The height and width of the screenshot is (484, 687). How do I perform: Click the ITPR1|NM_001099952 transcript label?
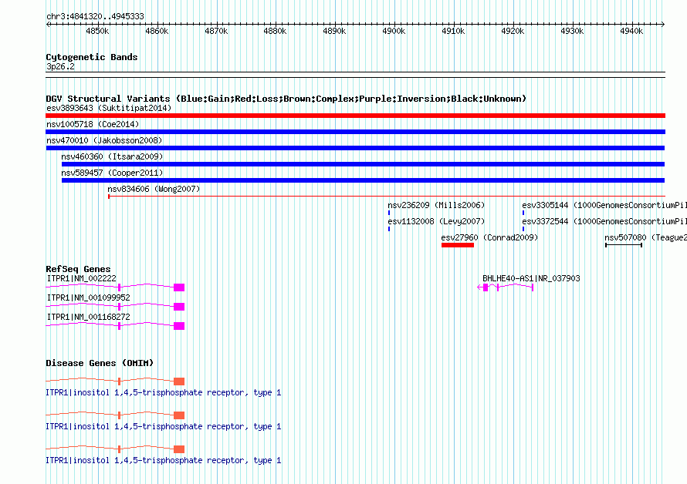pyautogui.click(x=89, y=297)
